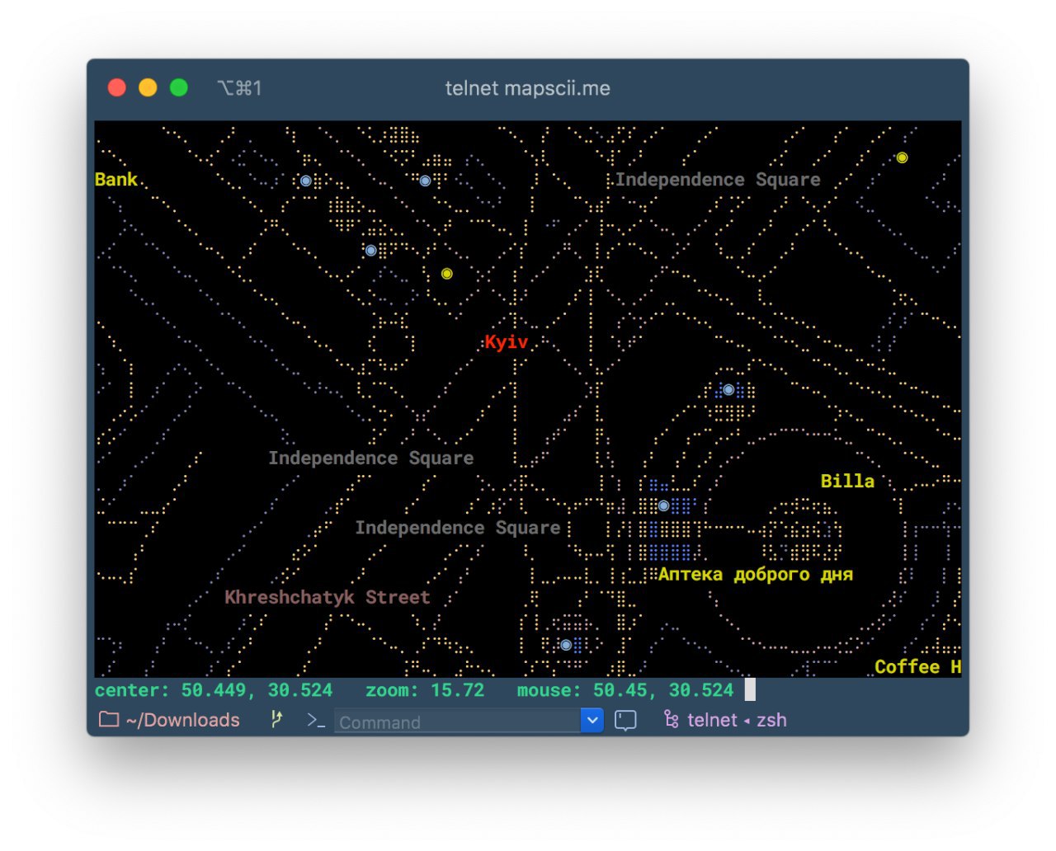Open the speech bubble icon in bottom bar

tap(625, 721)
